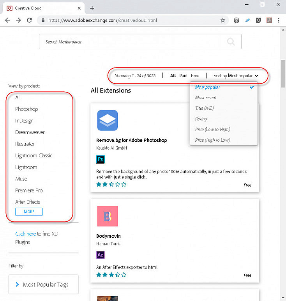The image size is (286, 301).
Task: Click here link to find XD Plugins
Action: click(25, 234)
